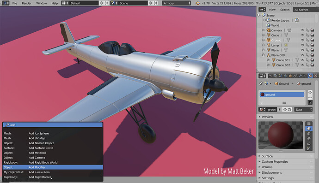Click the pin icon in properties header

click(x=261, y=83)
